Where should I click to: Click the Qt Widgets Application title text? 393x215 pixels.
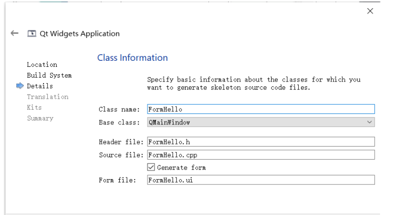click(x=79, y=34)
